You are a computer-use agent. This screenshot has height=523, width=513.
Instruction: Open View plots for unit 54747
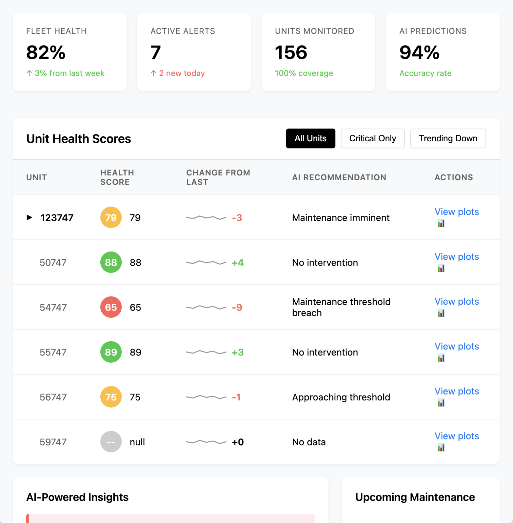[457, 302]
